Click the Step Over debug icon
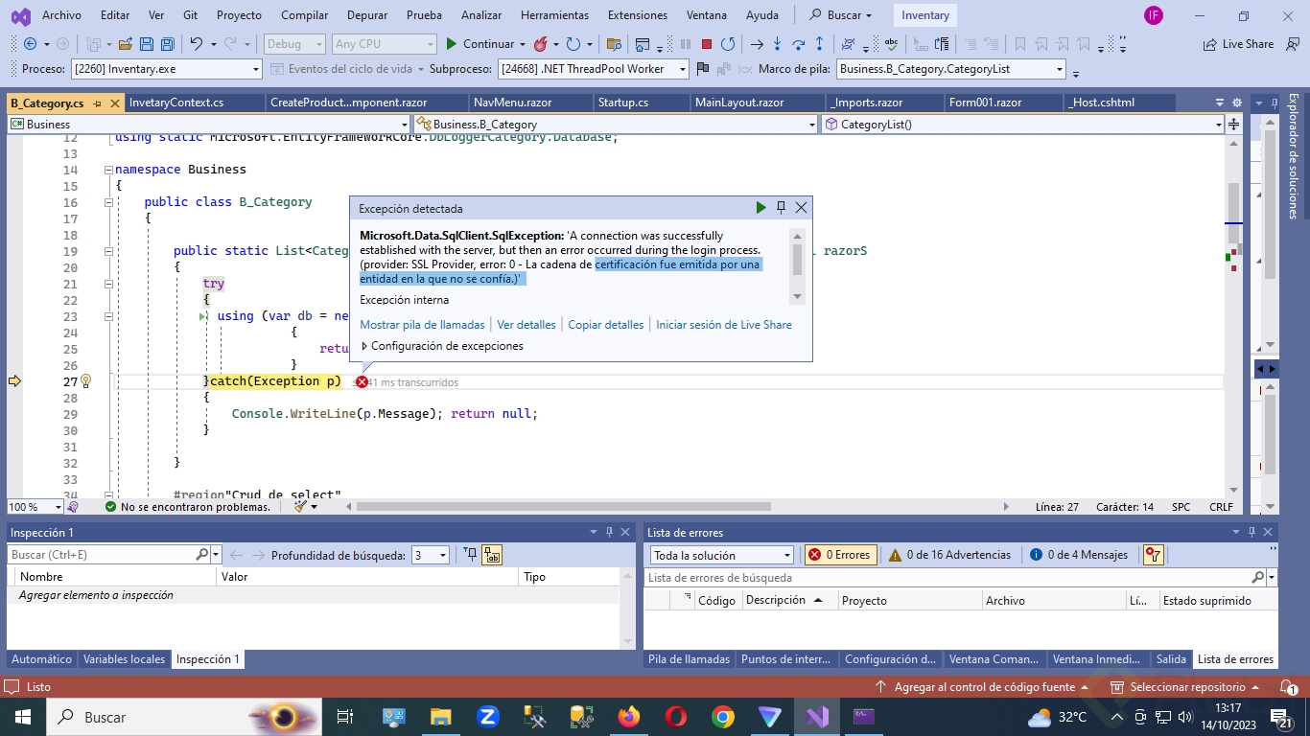1310x736 pixels. pos(798,44)
